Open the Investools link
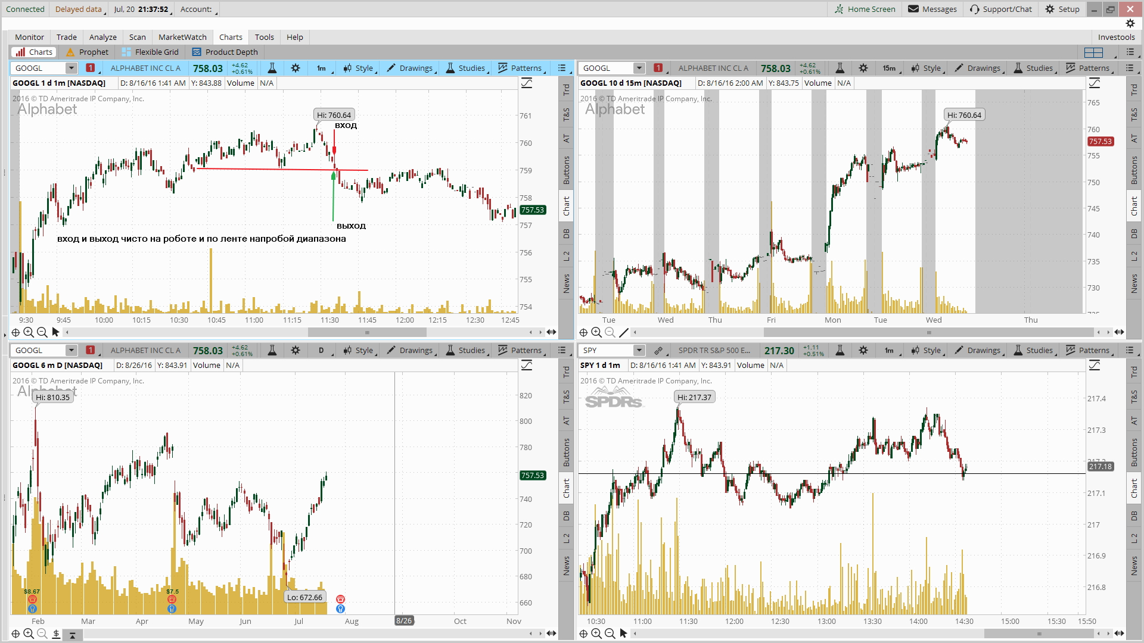The image size is (1144, 643). (1116, 37)
